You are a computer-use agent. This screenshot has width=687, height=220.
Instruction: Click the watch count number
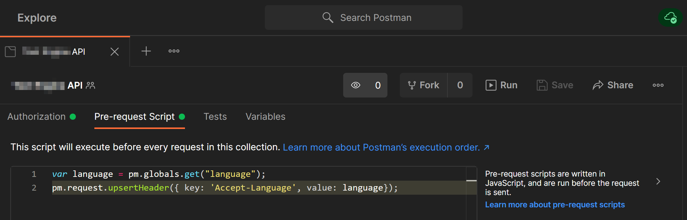click(378, 85)
